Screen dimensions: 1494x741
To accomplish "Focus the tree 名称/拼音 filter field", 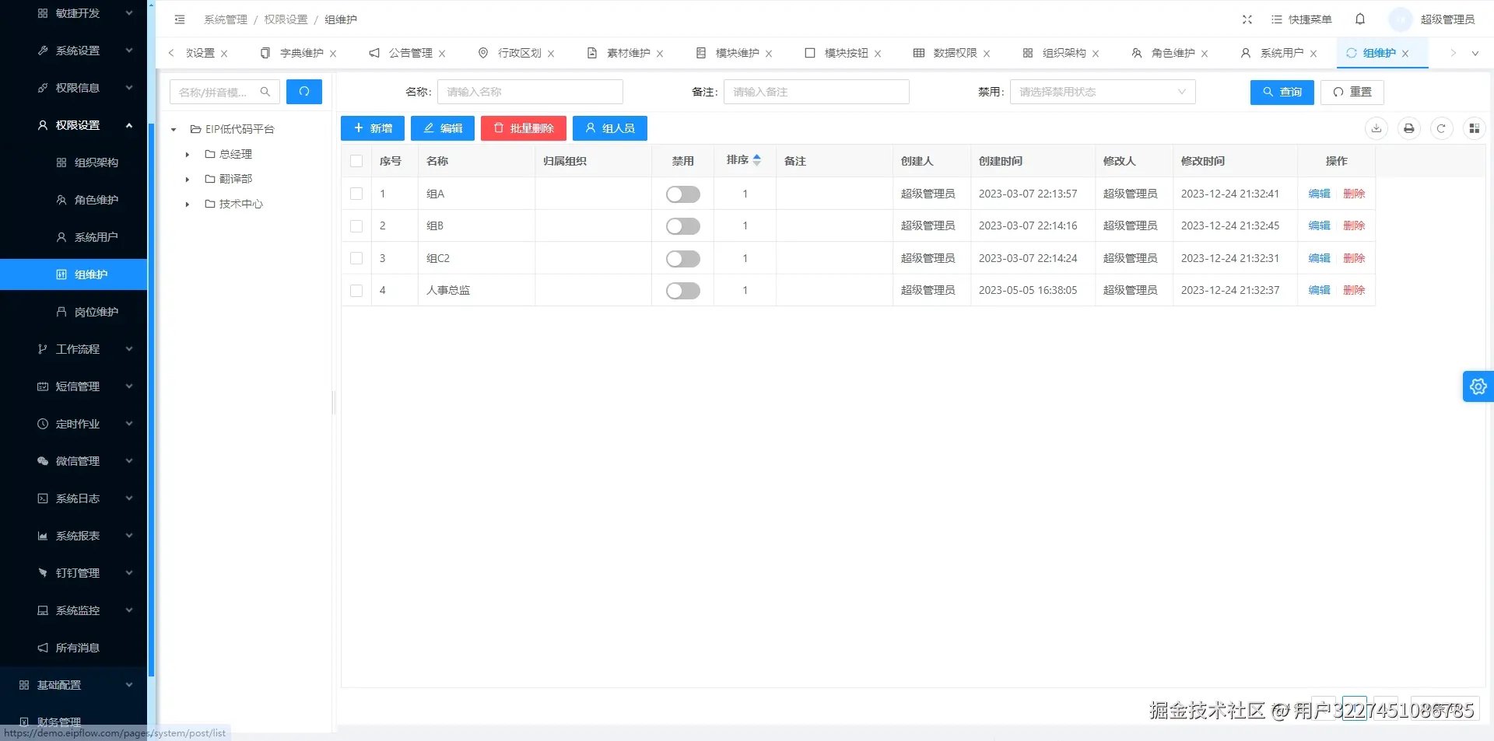I will point(225,92).
